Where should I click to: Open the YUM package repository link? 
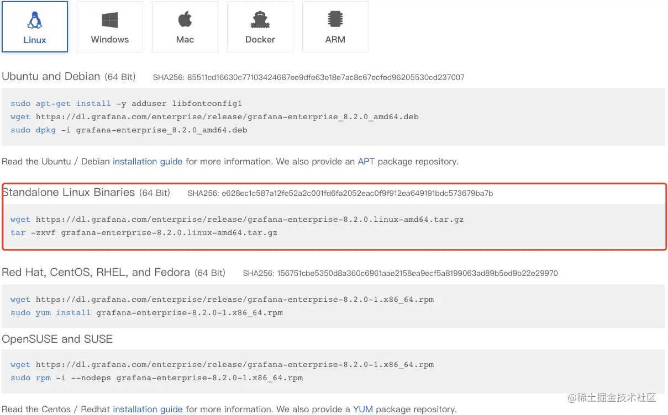coord(363,409)
